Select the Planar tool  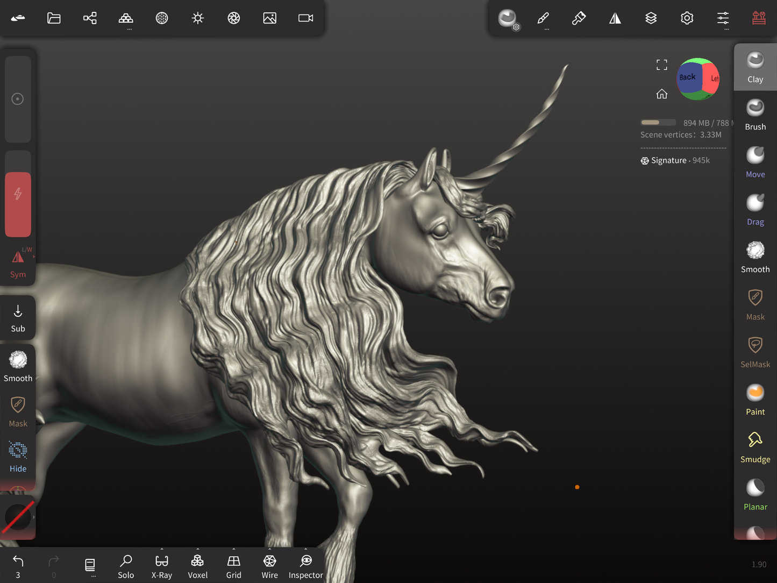[x=755, y=495]
